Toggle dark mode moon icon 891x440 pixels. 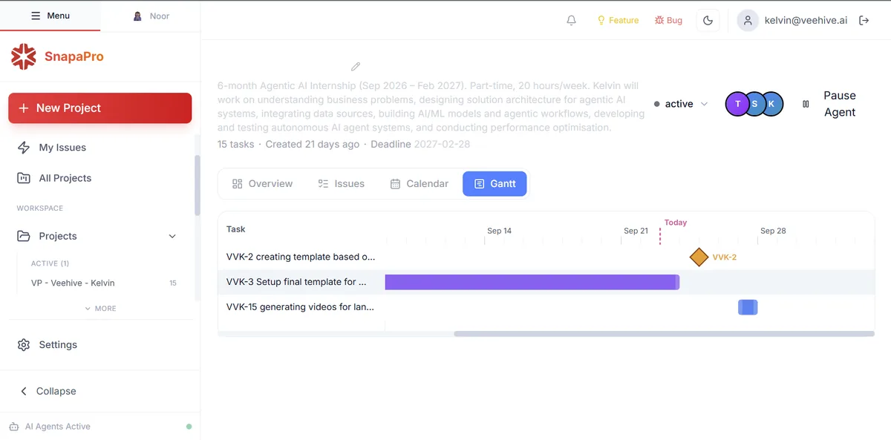tap(708, 20)
